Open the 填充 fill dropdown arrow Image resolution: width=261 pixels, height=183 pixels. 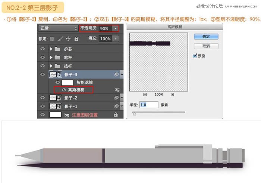116,39
